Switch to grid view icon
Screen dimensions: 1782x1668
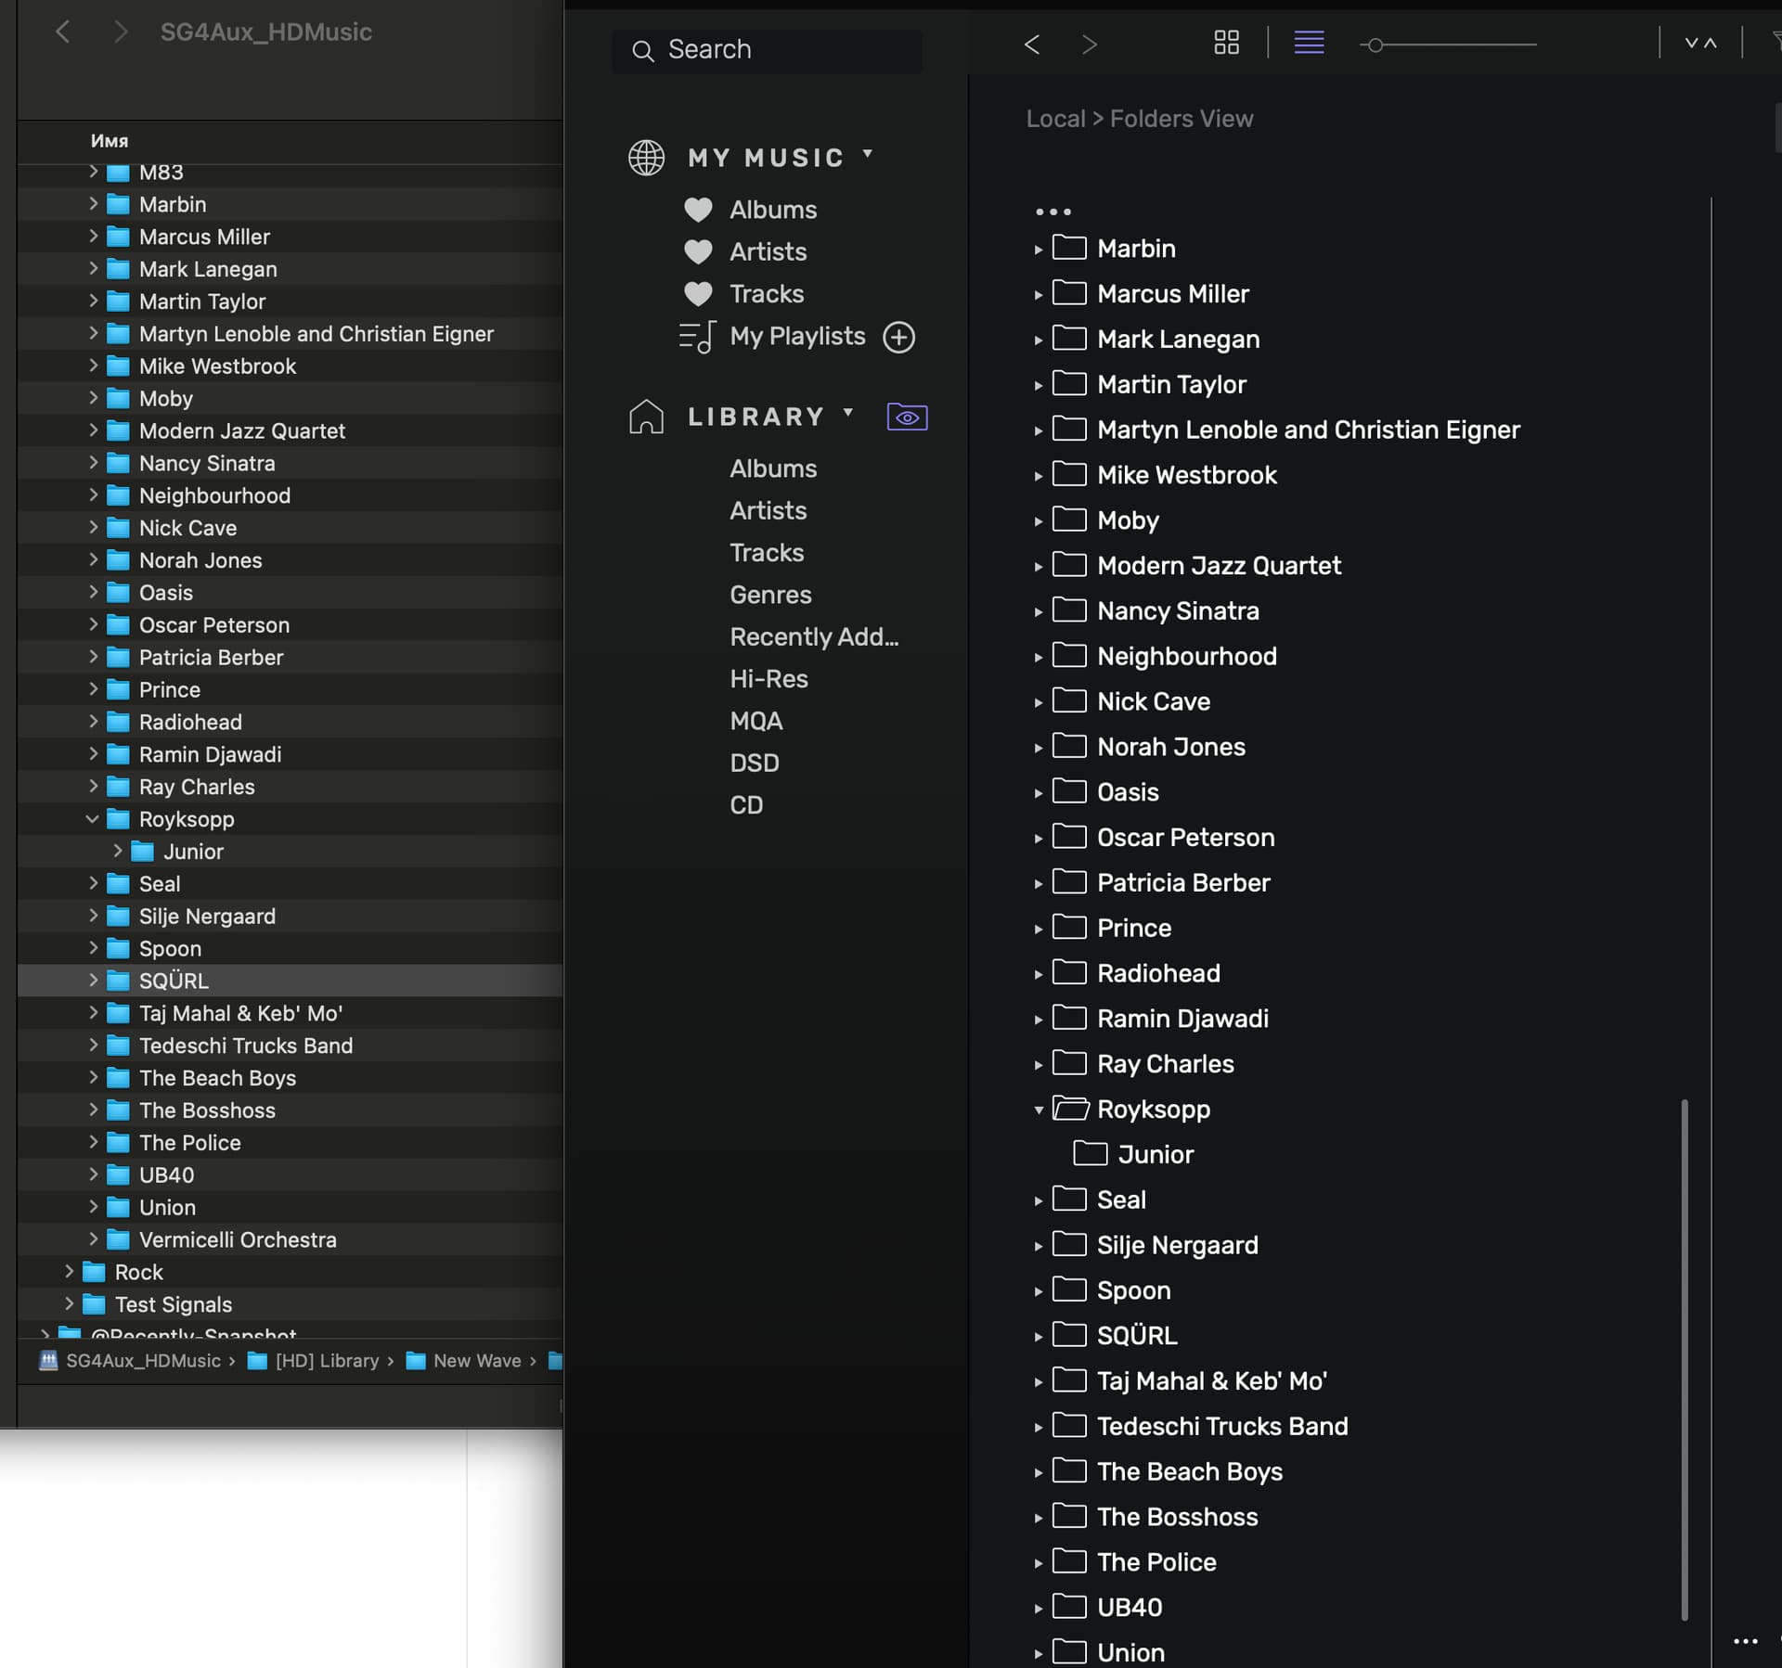[1226, 43]
